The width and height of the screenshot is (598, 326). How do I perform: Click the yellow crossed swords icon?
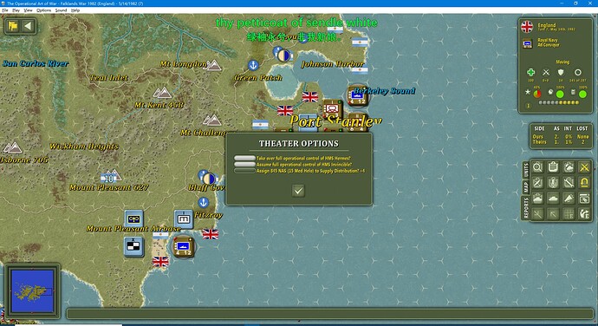(584, 167)
